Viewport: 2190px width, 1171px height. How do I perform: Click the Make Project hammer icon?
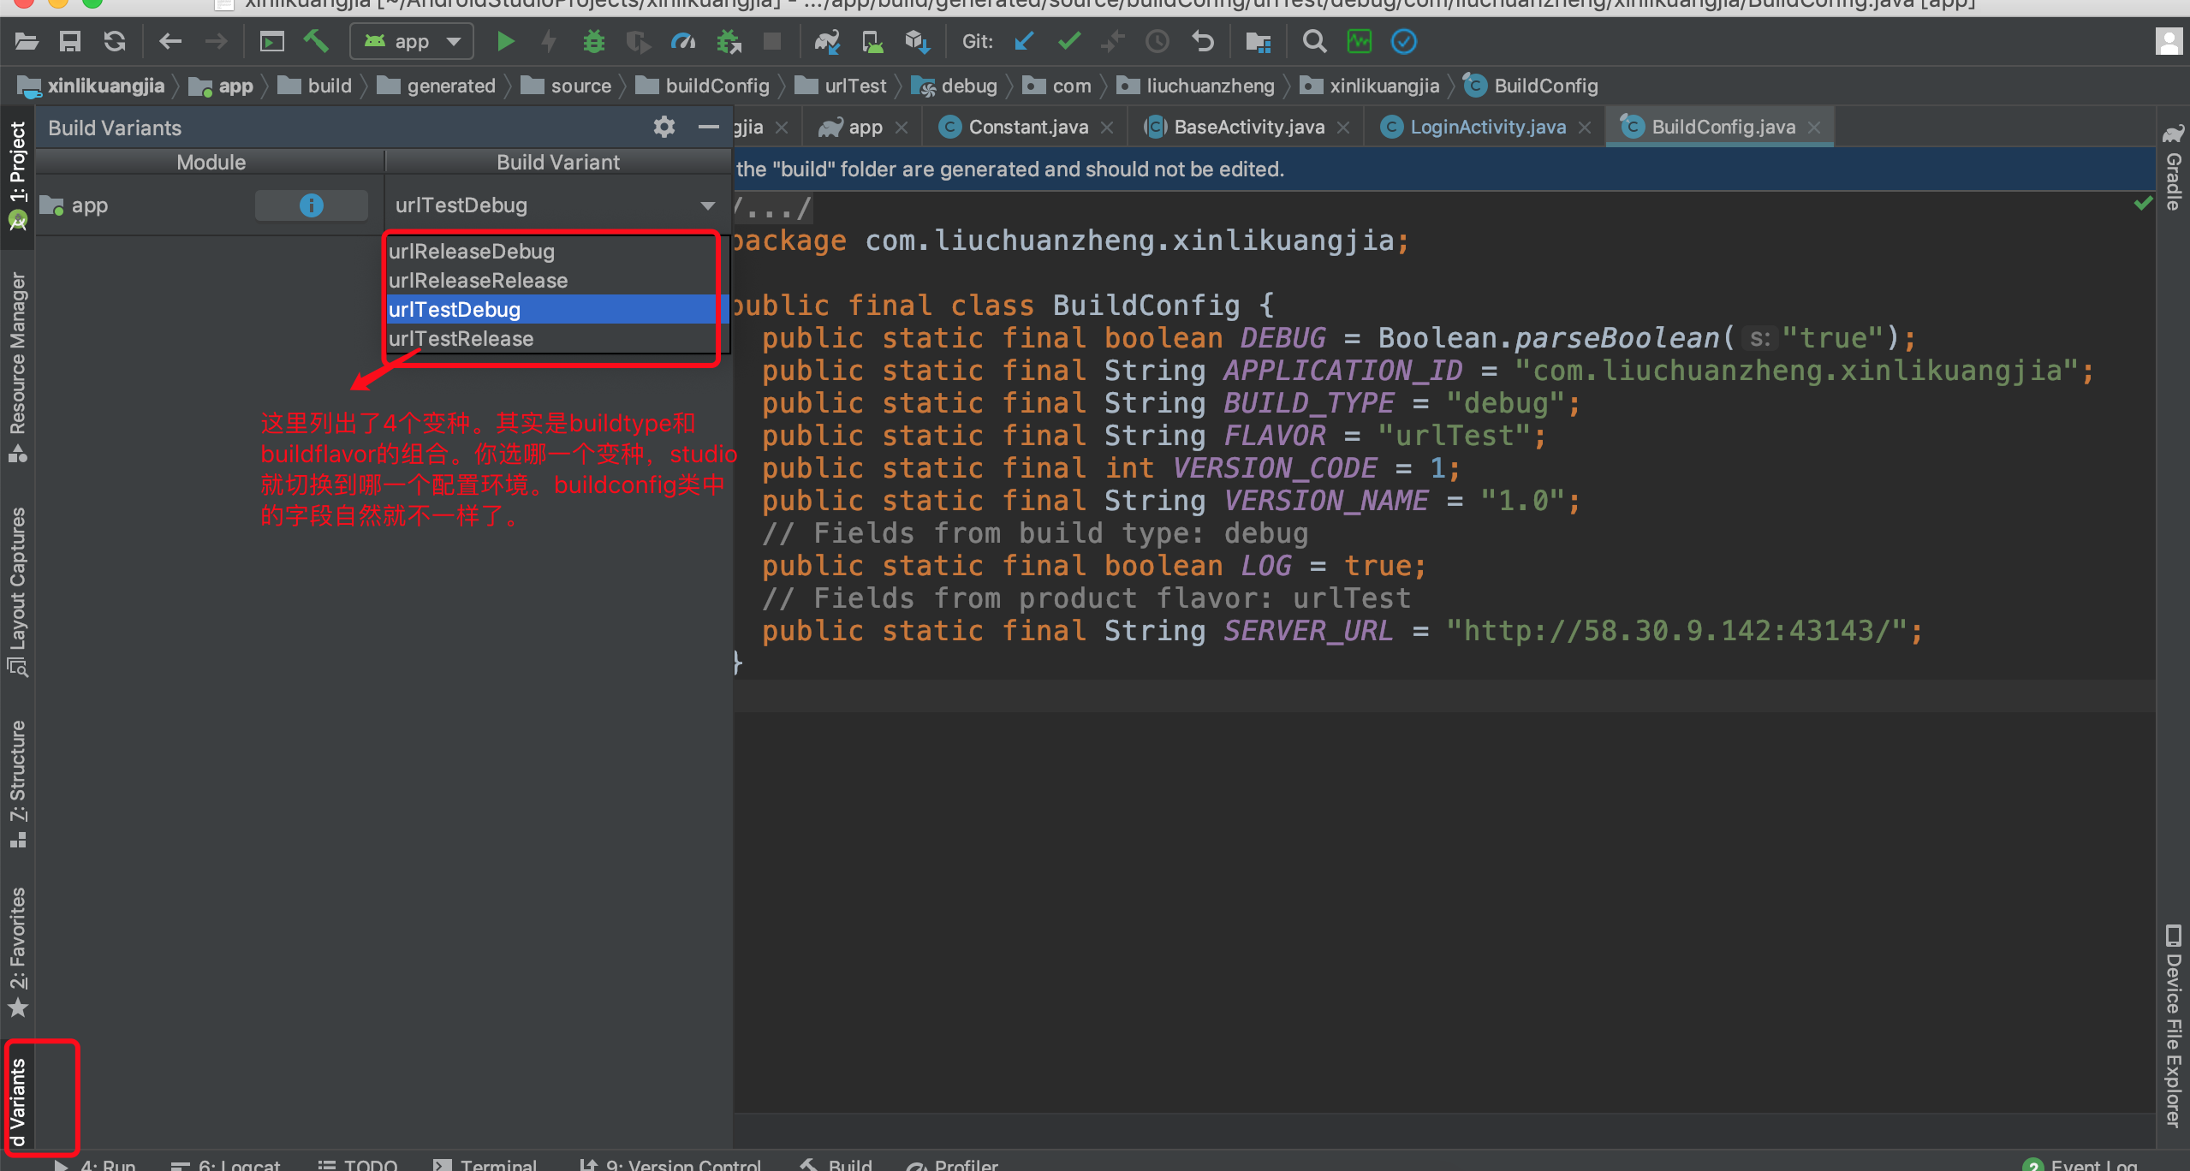tap(316, 41)
